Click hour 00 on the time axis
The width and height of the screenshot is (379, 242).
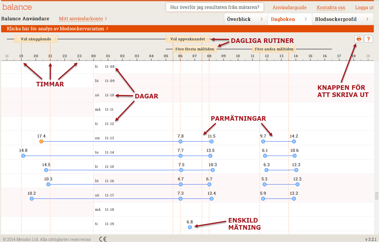tap(93, 56)
